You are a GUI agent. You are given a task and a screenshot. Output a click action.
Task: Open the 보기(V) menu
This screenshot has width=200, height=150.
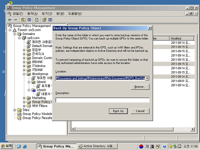pos(47,14)
